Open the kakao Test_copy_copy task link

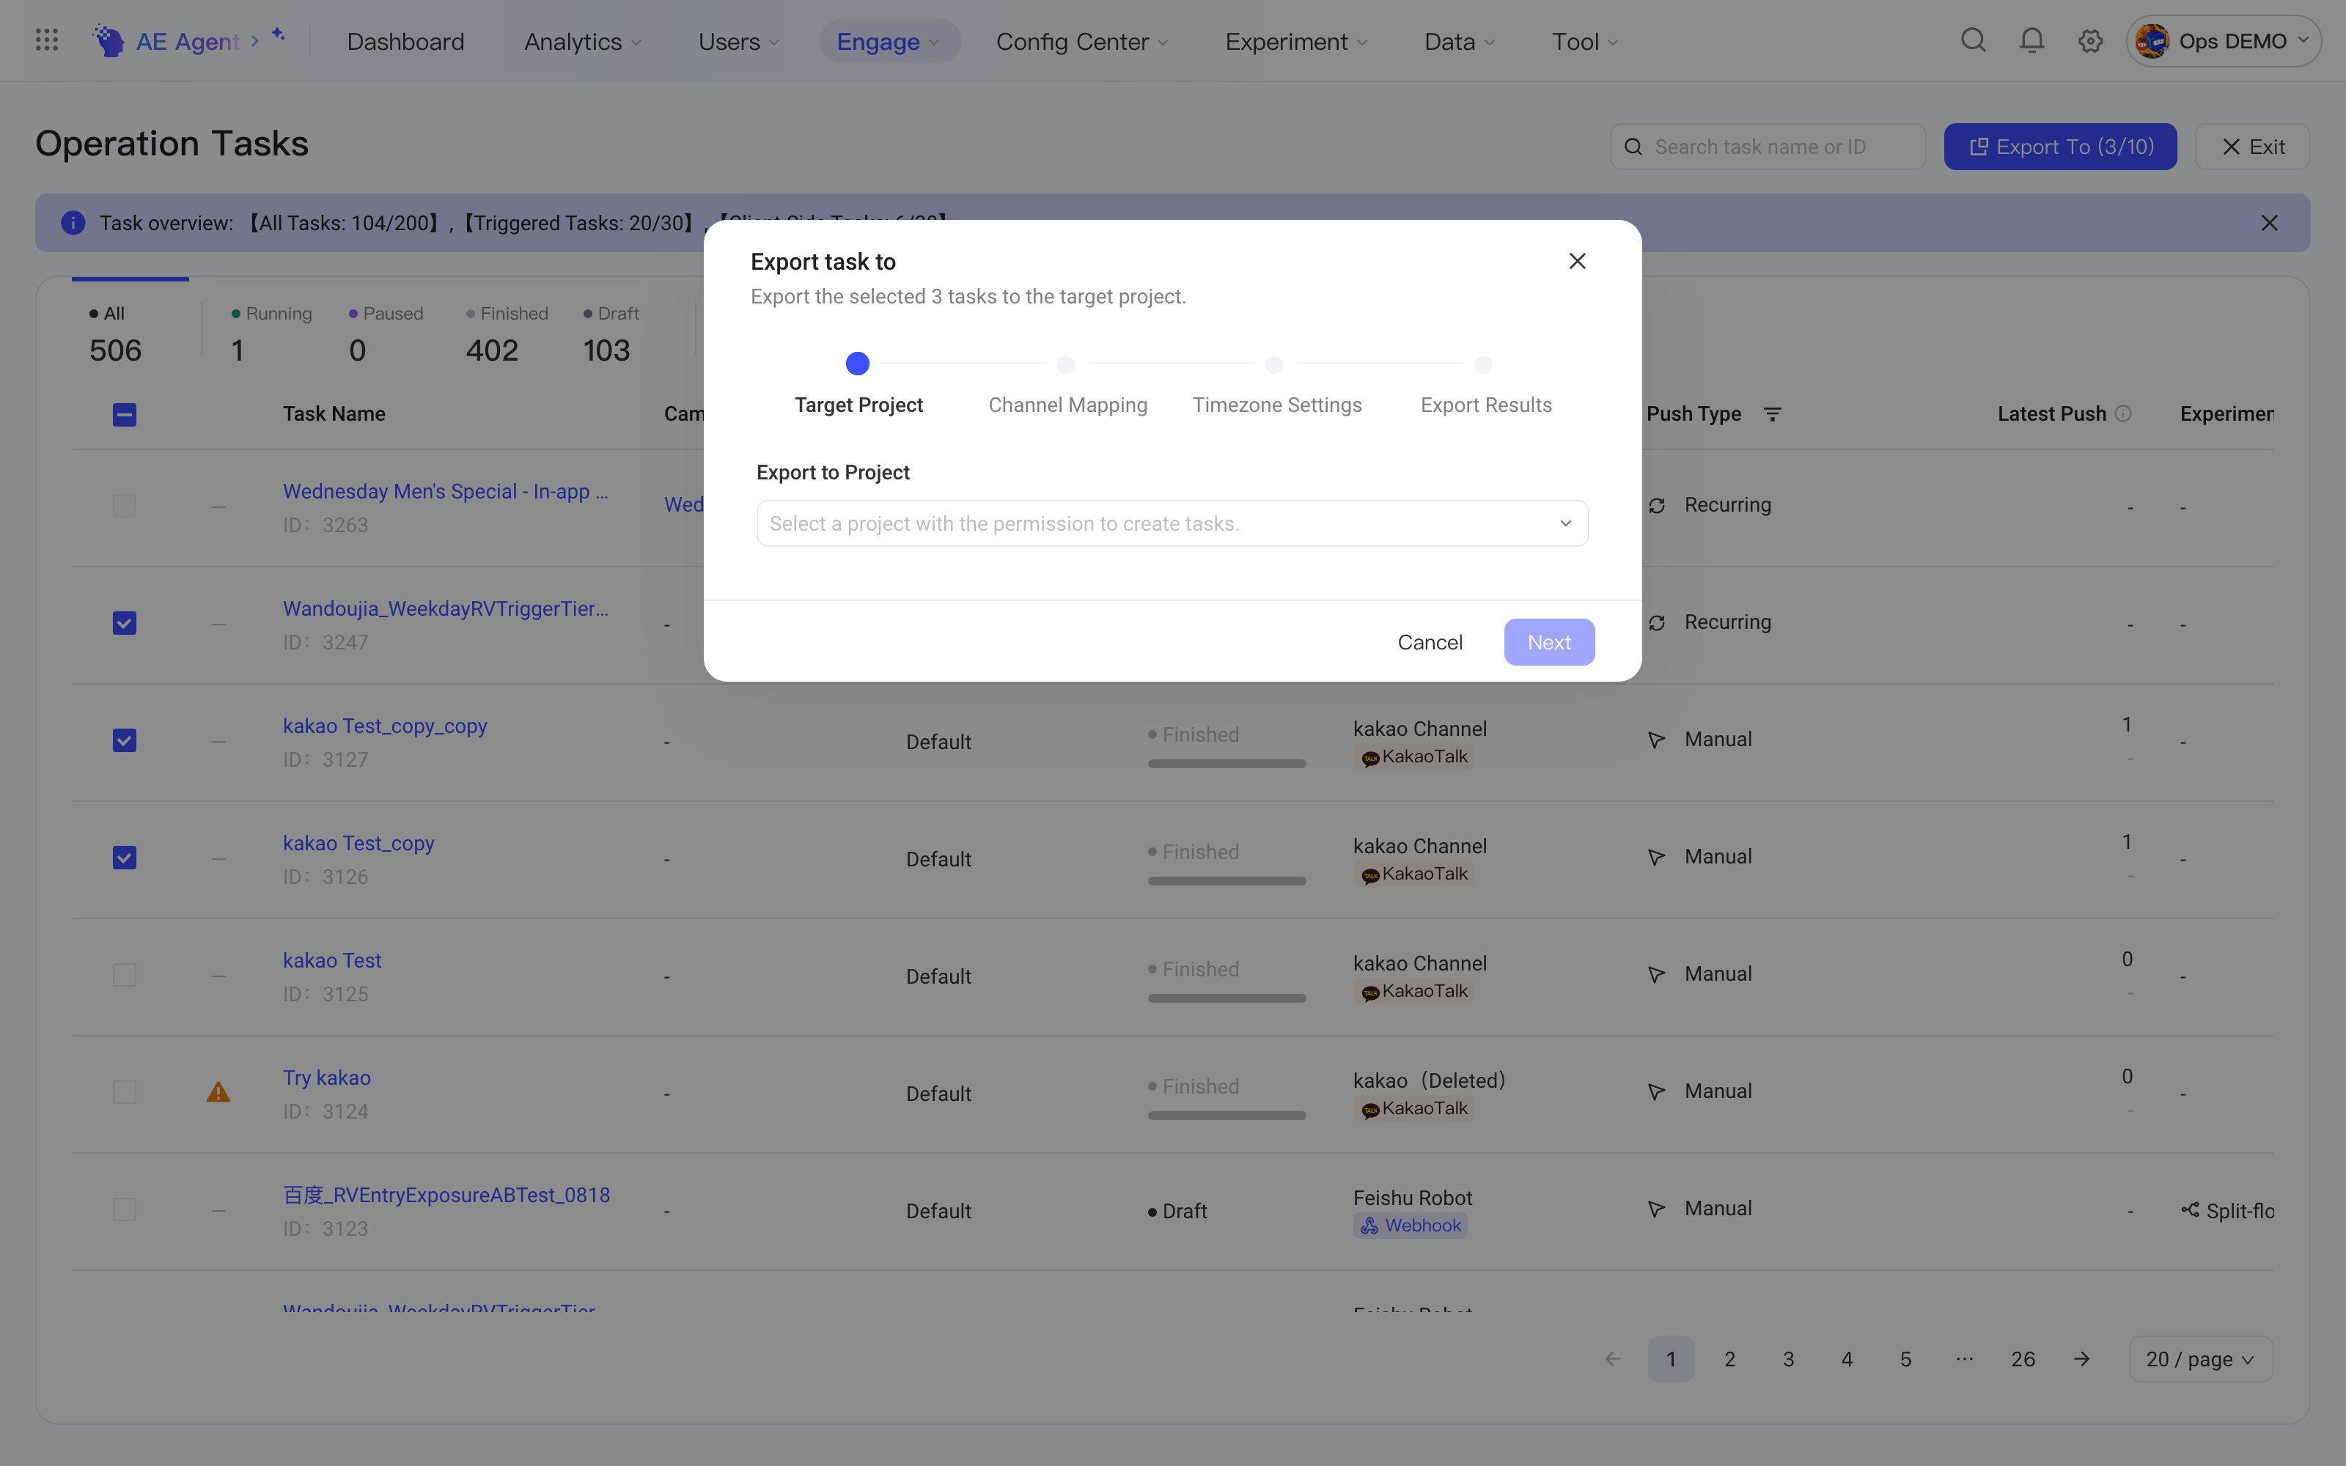click(x=384, y=726)
